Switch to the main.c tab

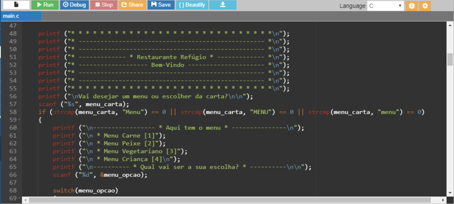[14, 16]
